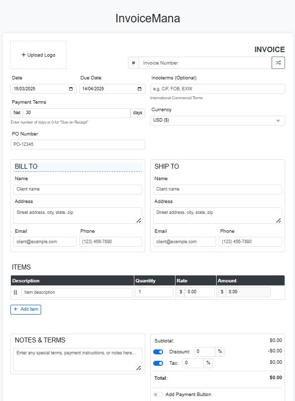Click the Bill To address textarea
This screenshot has width=295, height=401.
pyautogui.click(x=78, y=215)
